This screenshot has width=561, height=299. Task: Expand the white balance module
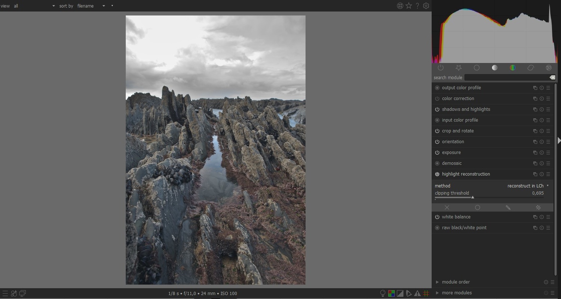[x=456, y=217]
